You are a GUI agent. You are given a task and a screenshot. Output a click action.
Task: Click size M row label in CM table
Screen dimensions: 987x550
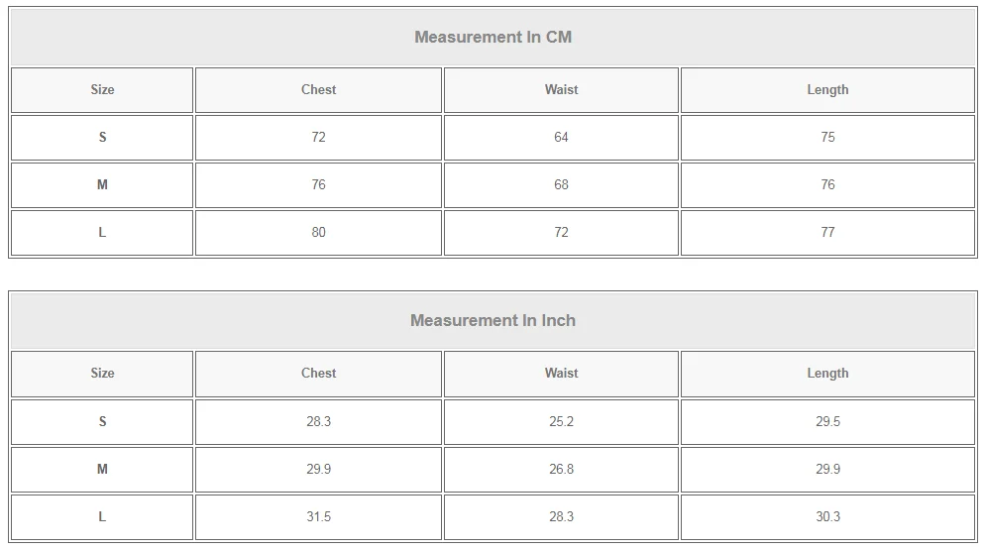pyautogui.click(x=102, y=185)
